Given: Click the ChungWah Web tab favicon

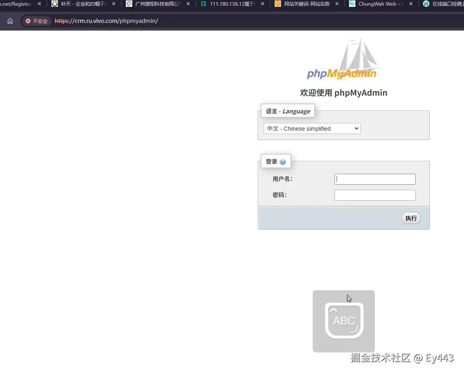Looking at the screenshot, I should (352, 4).
